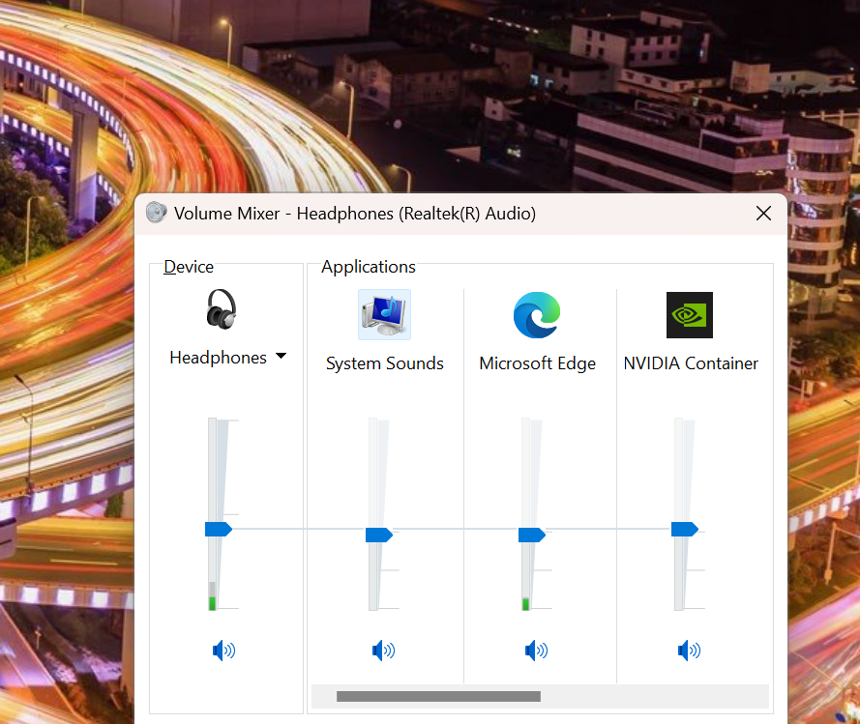The height and width of the screenshot is (724, 860).
Task: Mute Microsoft Edge audio
Action: (x=536, y=651)
